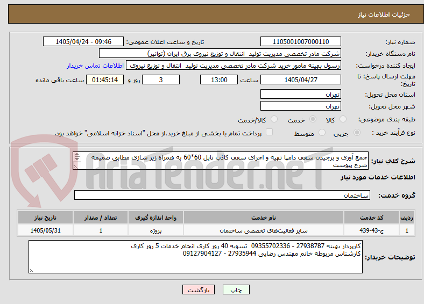Click the نام دستگاه خریدار field

[x=220, y=54]
